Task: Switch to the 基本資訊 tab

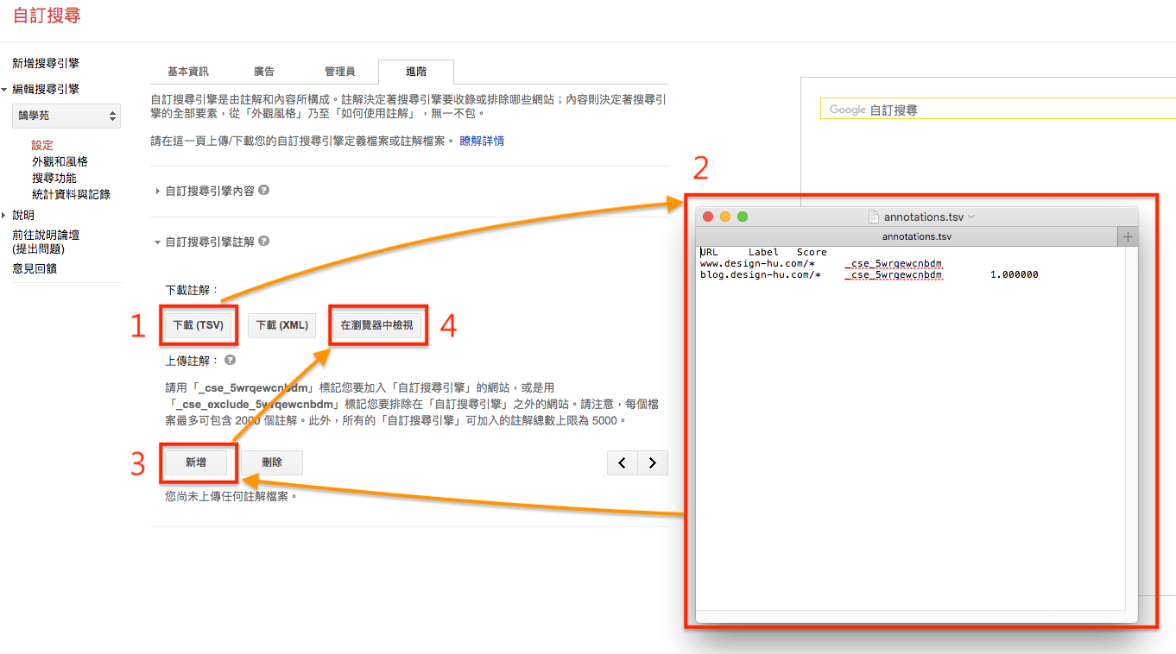Action: [187, 72]
